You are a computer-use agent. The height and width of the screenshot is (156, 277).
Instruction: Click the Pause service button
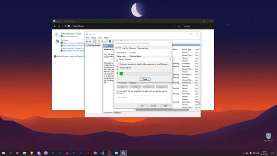coord(148,87)
